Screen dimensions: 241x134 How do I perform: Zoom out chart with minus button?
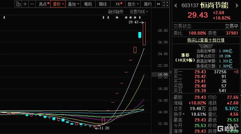point(32,4)
